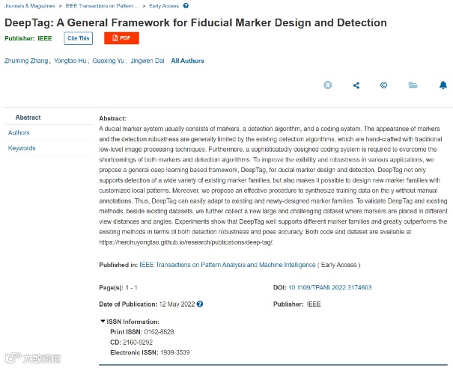Click help icon next to Date of Publication
Image resolution: width=453 pixels, height=368 pixels.
pos(200,304)
